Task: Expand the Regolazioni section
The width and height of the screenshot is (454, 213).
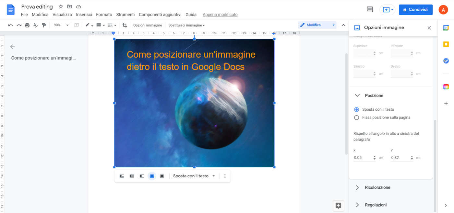Action: coord(376,205)
